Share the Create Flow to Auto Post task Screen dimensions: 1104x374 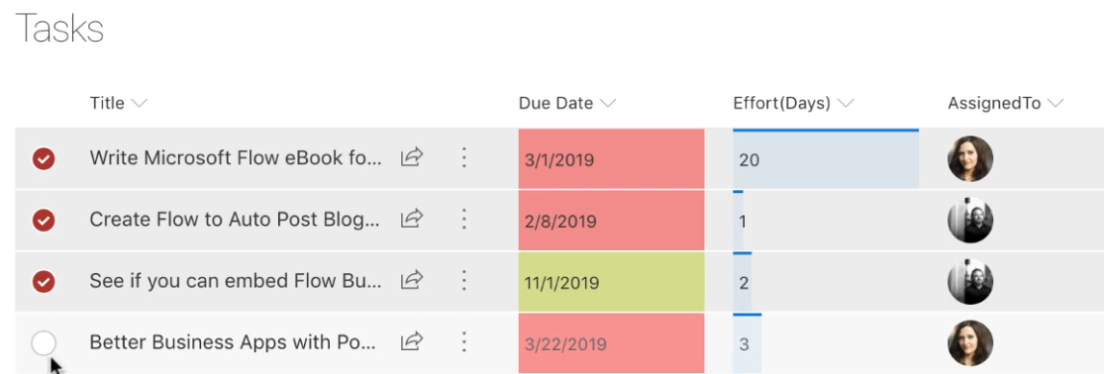[x=412, y=219]
